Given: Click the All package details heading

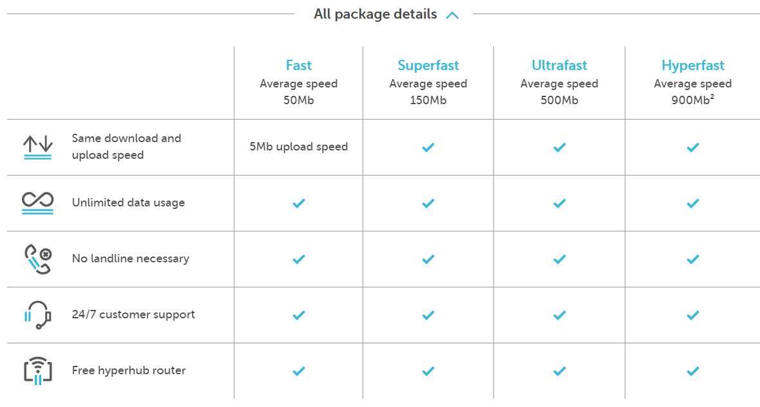Looking at the screenshot, I should point(375,14).
